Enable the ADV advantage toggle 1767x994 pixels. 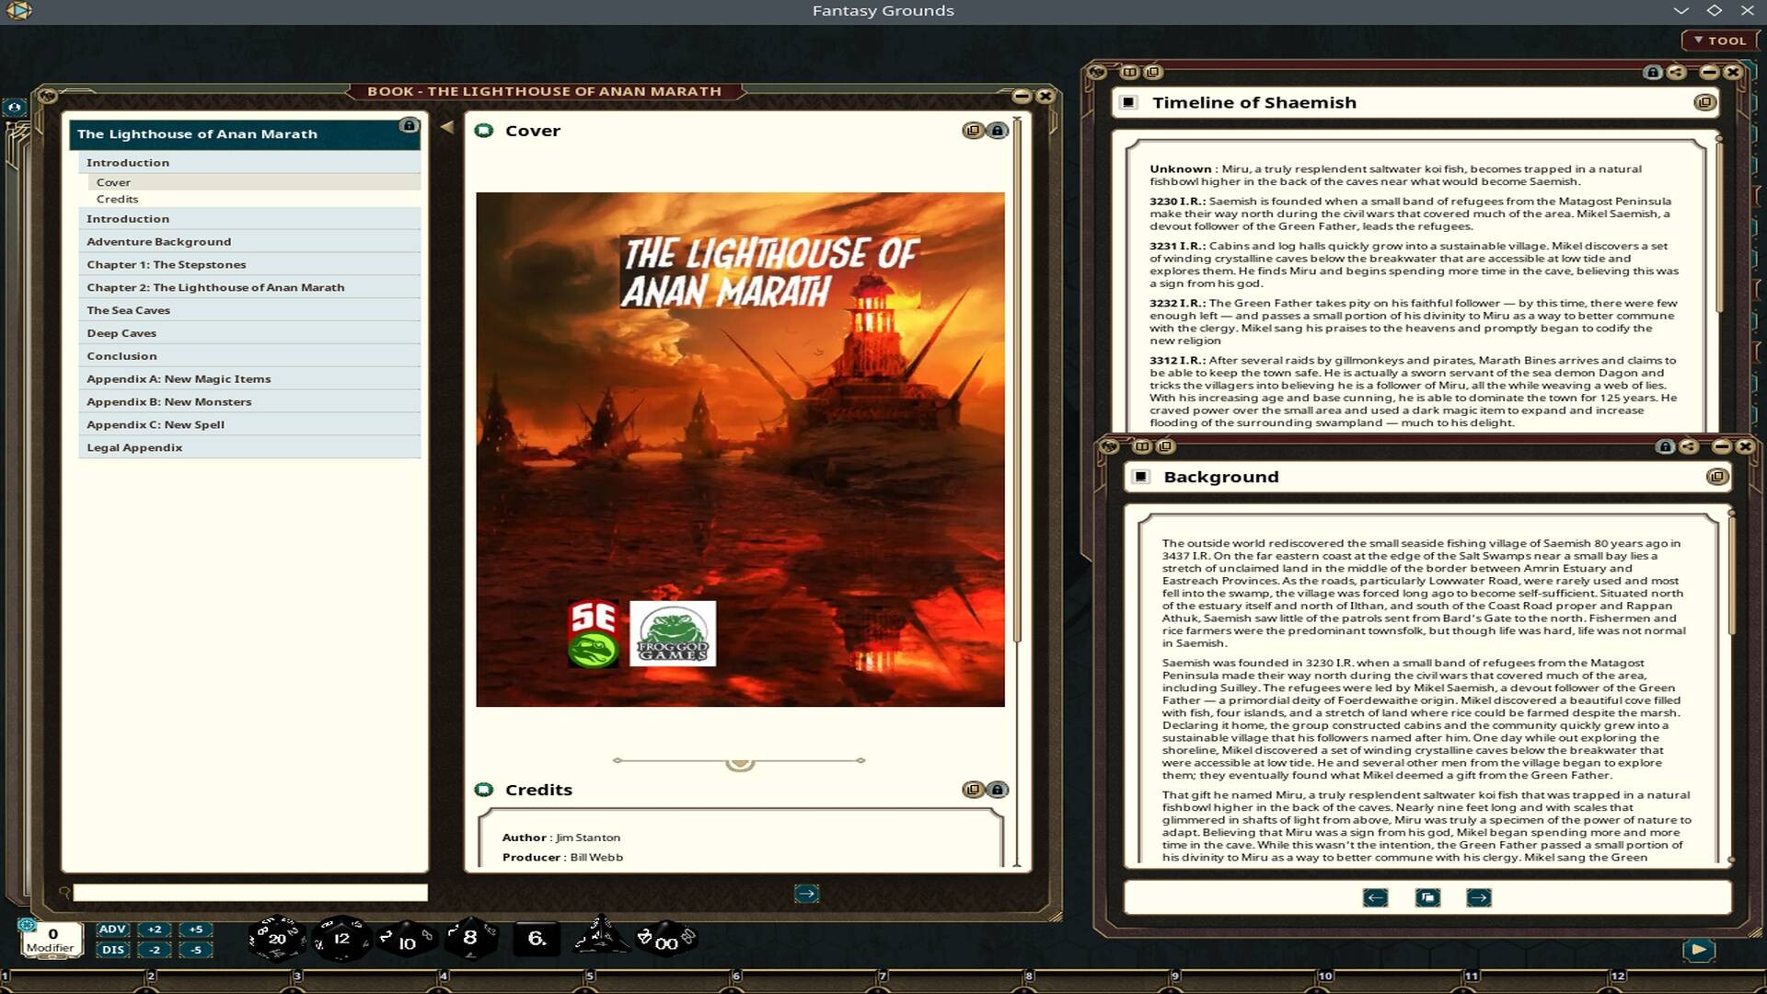[x=112, y=930]
